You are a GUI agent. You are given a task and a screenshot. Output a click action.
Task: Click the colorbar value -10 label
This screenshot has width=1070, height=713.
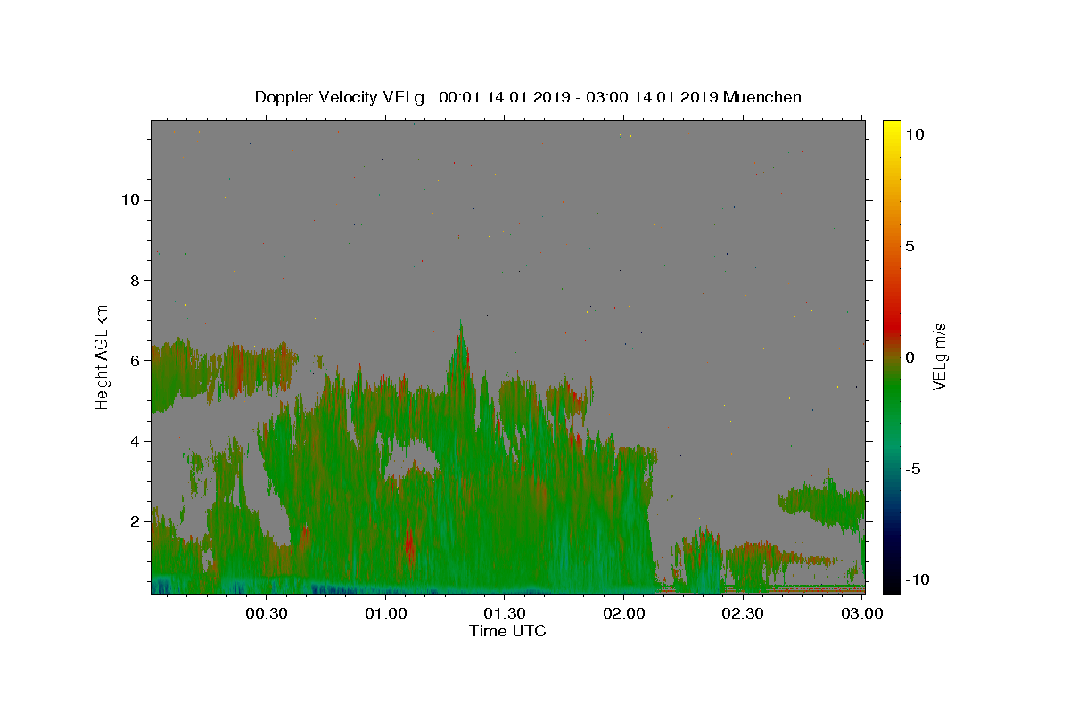tap(916, 580)
